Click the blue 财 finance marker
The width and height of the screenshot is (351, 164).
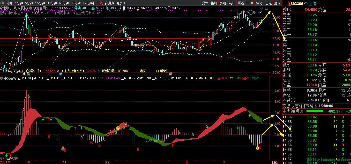click(x=60, y=74)
